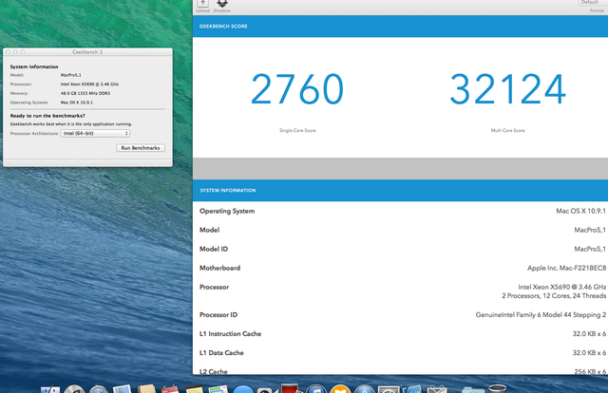Open the Trash in the Dock
This screenshot has width=608, height=393.
pyautogui.click(x=497, y=389)
